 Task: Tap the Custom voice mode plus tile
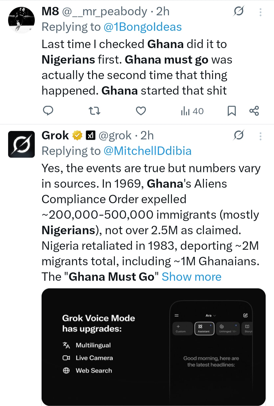tap(181, 328)
